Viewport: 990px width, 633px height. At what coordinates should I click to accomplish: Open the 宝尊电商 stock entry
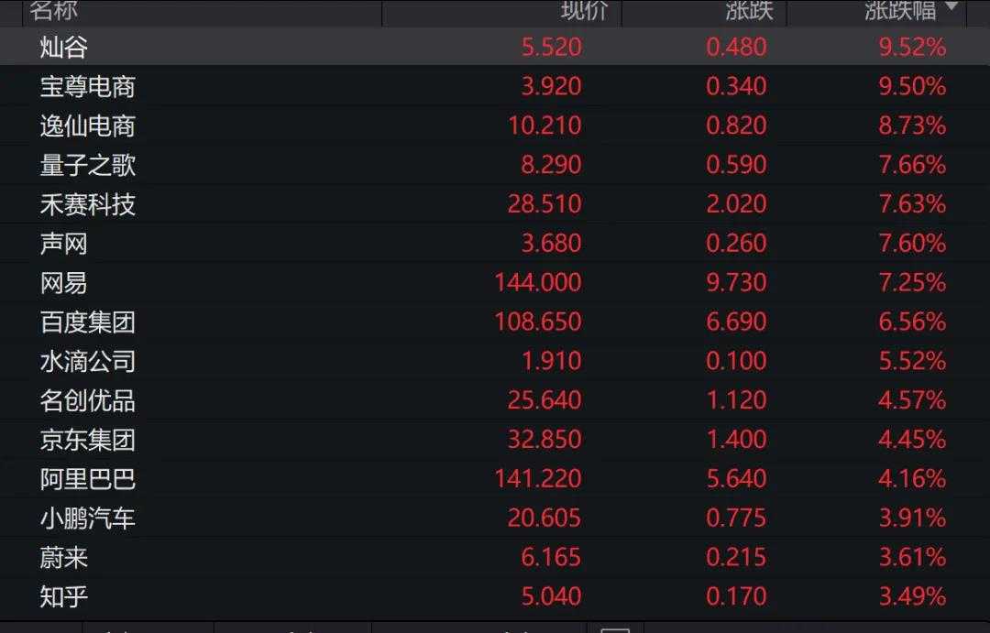point(88,86)
